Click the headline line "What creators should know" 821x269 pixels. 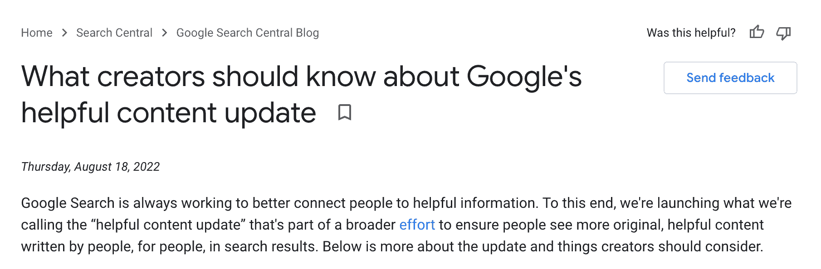click(198, 76)
